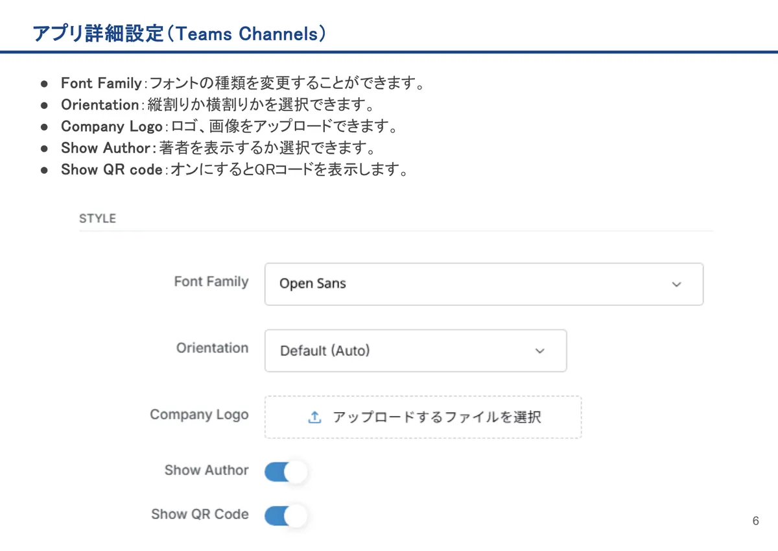Click the Font Family field label
Image resolution: width=778 pixels, height=551 pixels.
pos(211,282)
